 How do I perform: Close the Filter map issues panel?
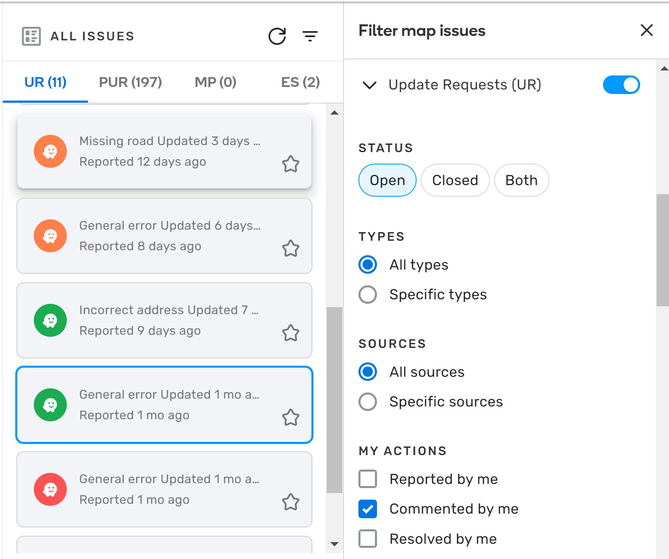pos(646,30)
